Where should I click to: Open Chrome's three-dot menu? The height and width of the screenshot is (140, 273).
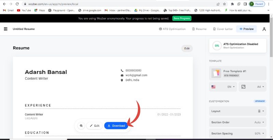click(x=269, y=4)
